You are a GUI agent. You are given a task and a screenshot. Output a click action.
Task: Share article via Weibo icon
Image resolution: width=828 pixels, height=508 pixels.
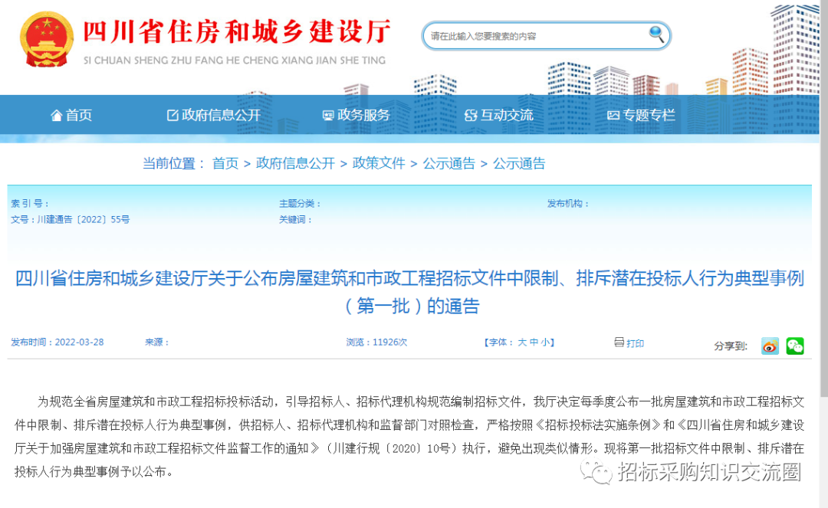[x=770, y=346]
